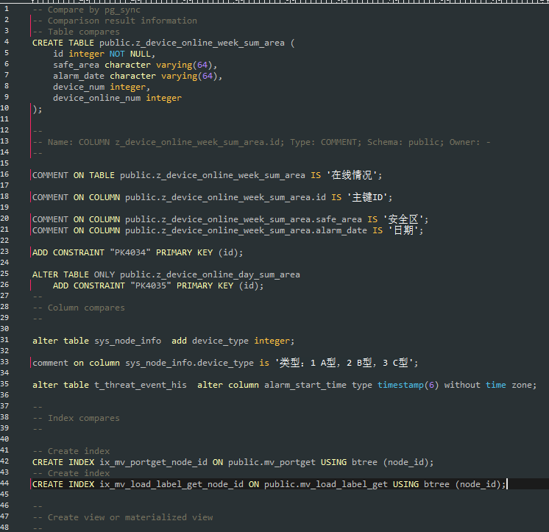Click 'public.z_device_online_week_sum_area' on line 4
549x532 pixels.
pos(192,43)
